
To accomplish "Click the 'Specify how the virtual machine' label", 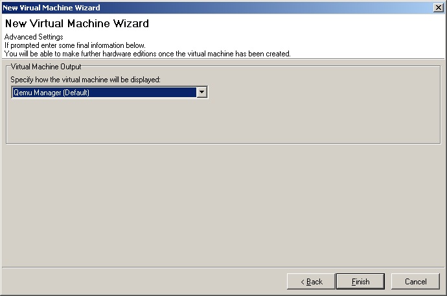I will pos(85,79).
